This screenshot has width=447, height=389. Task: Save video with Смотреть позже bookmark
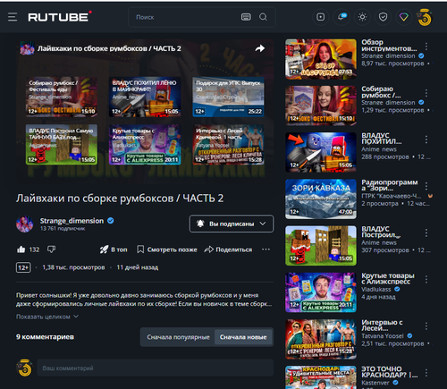tap(167, 249)
